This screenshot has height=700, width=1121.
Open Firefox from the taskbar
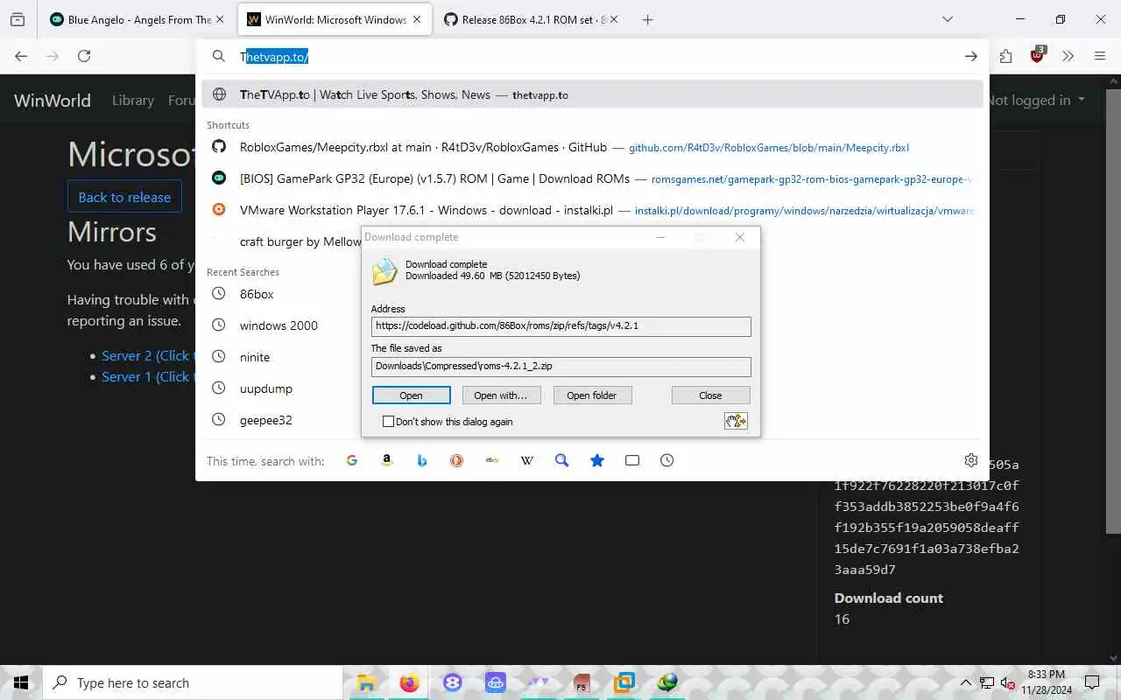click(409, 682)
